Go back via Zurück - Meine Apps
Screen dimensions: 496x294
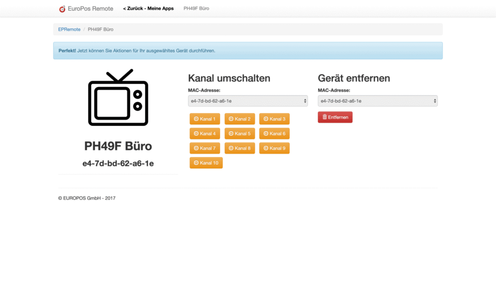coord(148,9)
